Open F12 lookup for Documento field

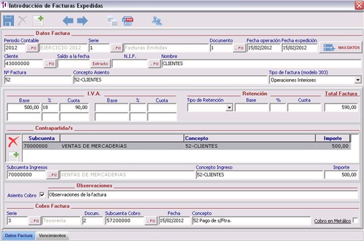tap(239, 48)
